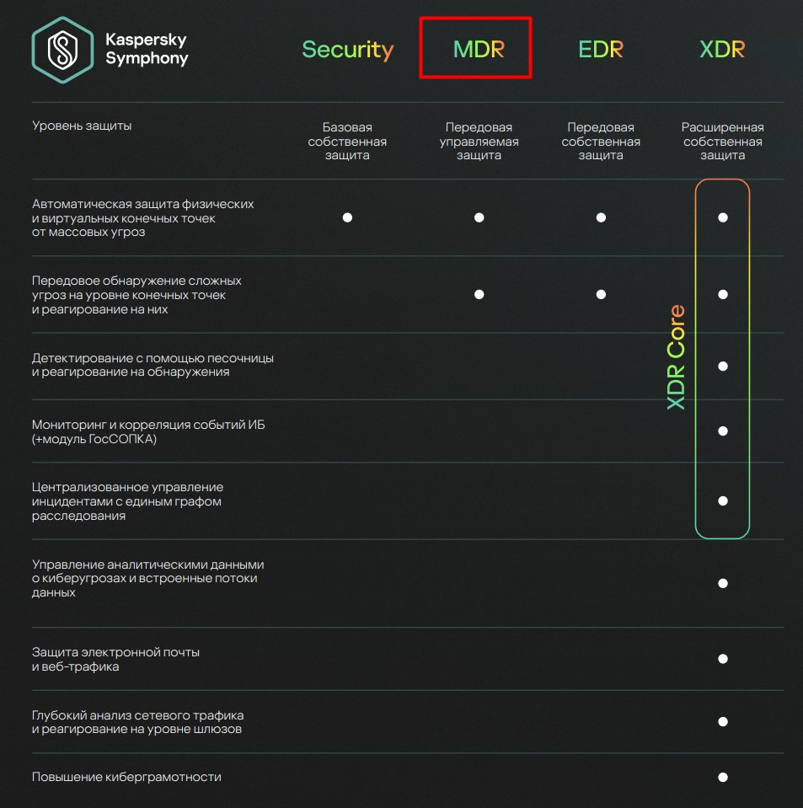803x808 pixels.
Task: Click 'Передовое обнаружение сложных угроз' row text
Action: (137, 295)
